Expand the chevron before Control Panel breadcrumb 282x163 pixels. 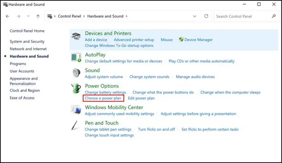pyautogui.click(x=55, y=16)
